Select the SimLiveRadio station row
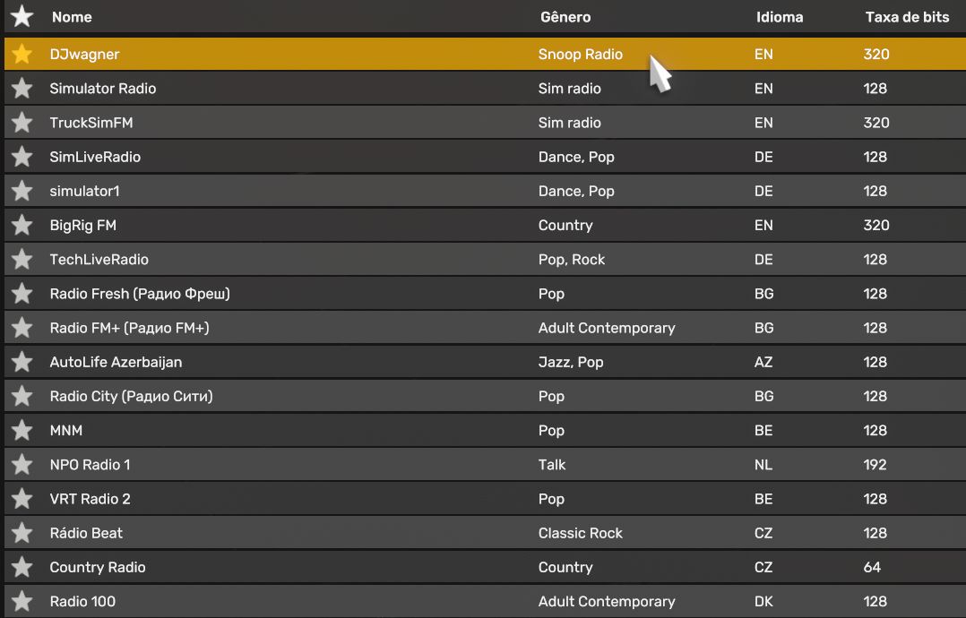The image size is (966, 618). pos(95,157)
